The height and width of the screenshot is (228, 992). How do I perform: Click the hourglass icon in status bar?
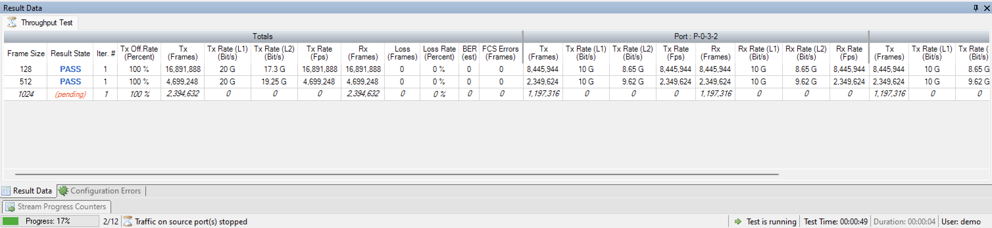pos(128,221)
